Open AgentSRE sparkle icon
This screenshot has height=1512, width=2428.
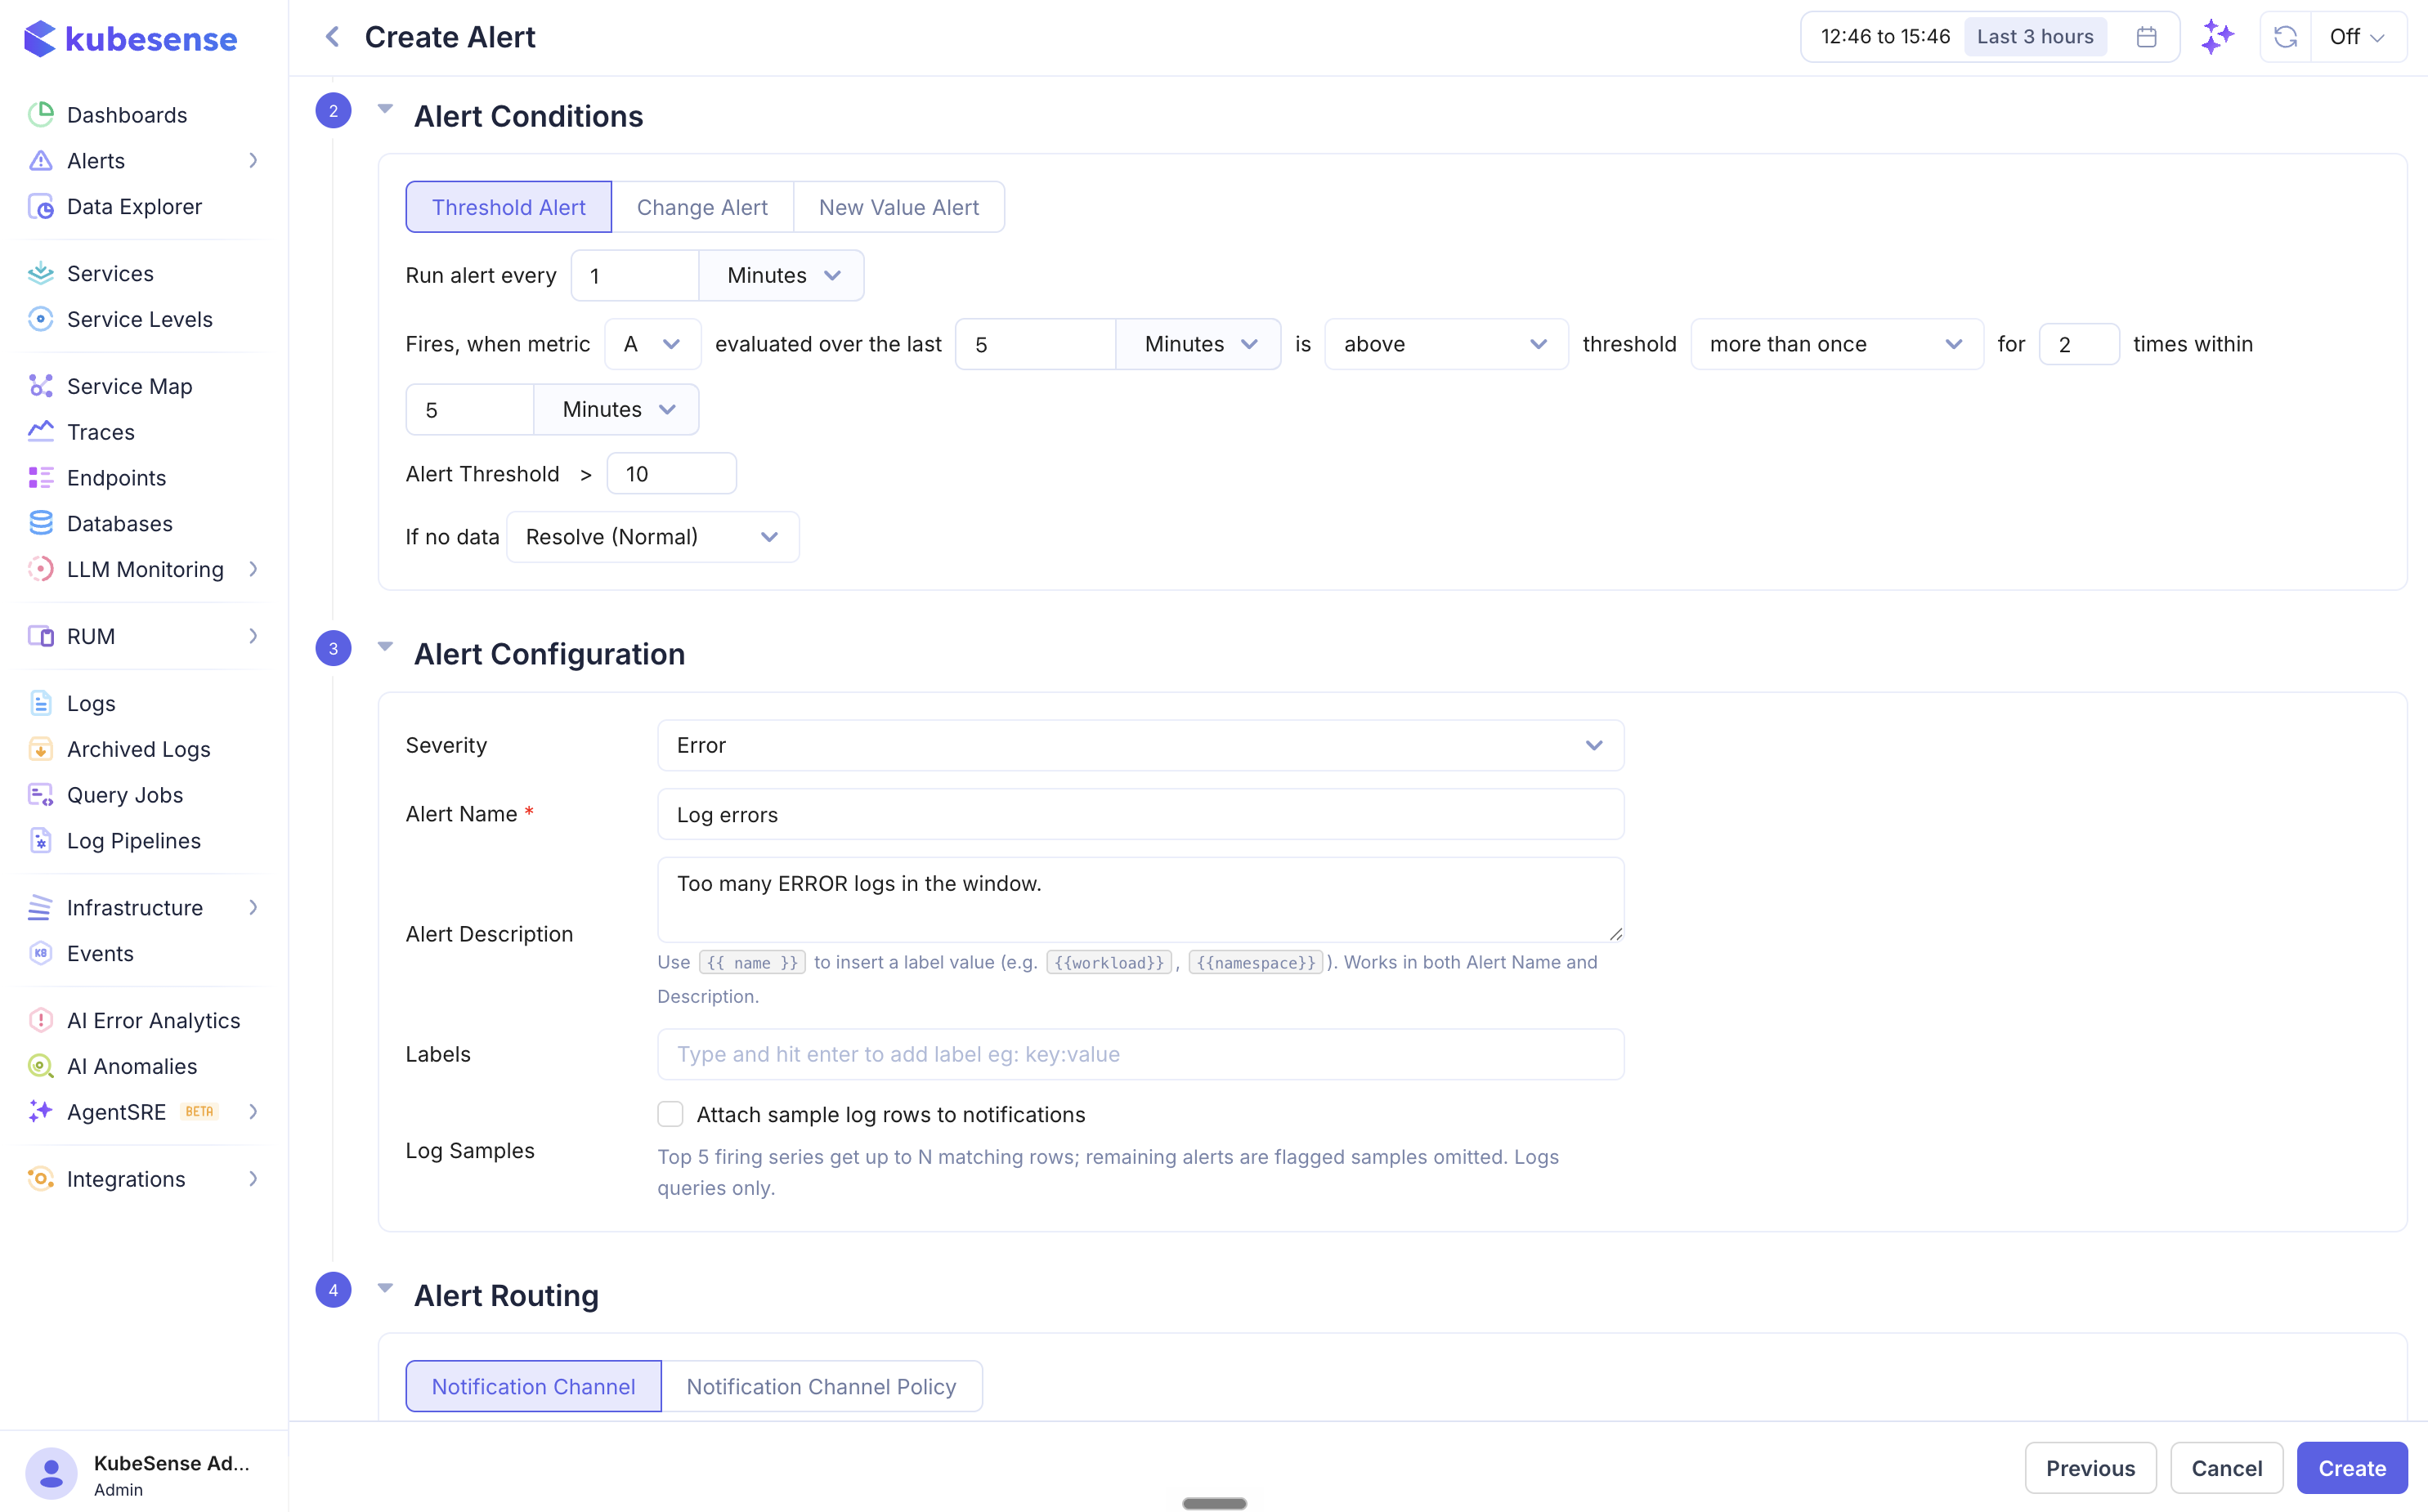(41, 1111)
